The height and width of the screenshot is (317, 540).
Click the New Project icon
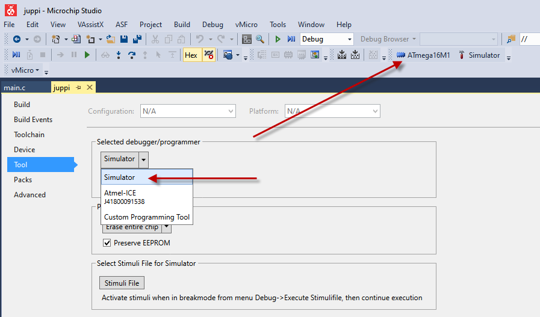click(56, 39)
